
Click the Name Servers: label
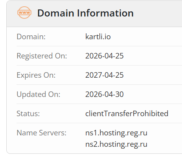(42, 133)
